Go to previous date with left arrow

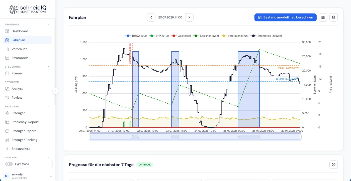(x=151, y=17)
